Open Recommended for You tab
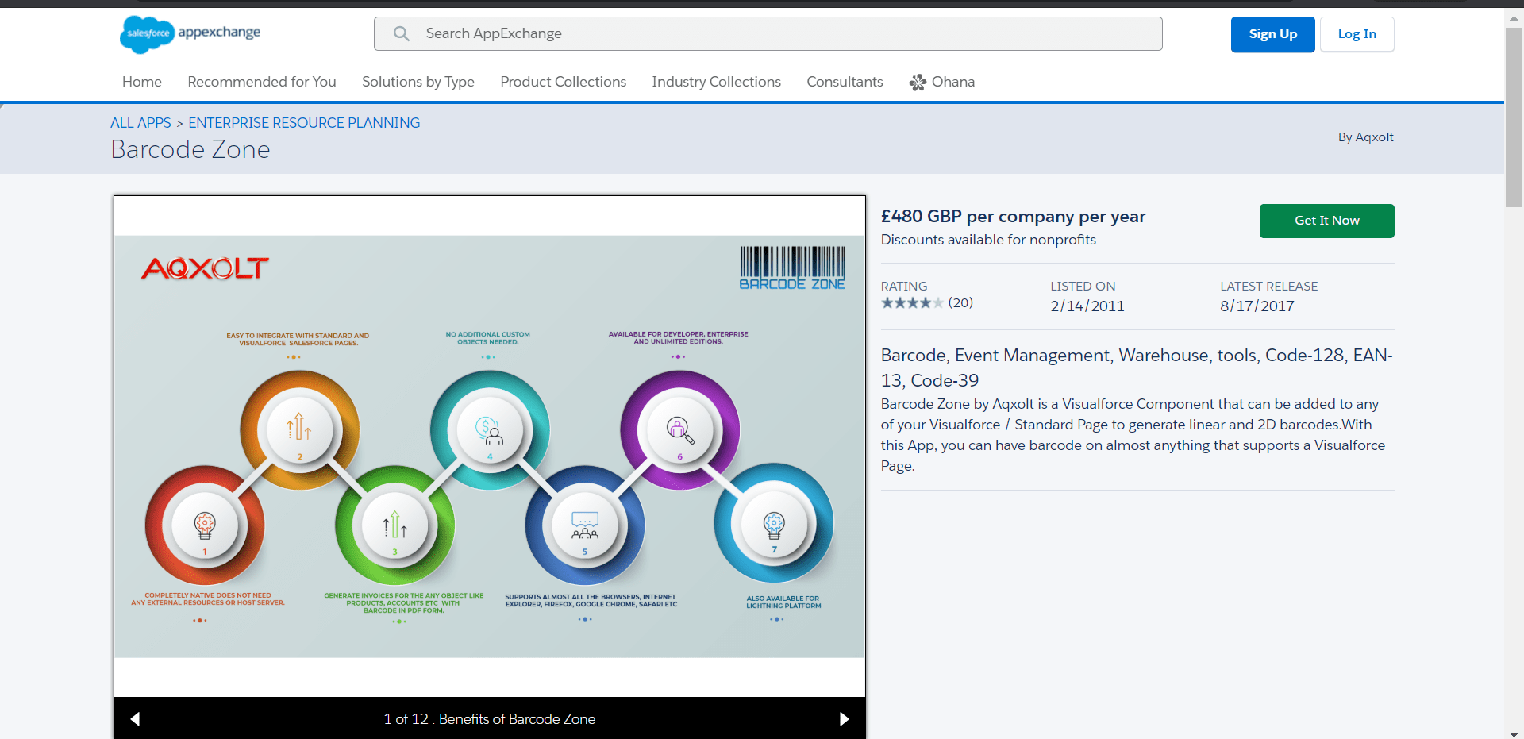This screenshot has height=739, width=1524. [x=262, y=82]
